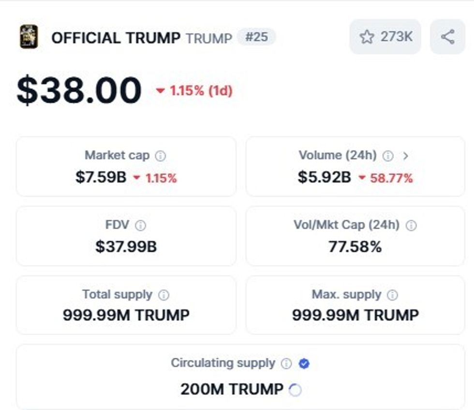
Task: Click circulating supply progress circle
Action: pos(295,390)
